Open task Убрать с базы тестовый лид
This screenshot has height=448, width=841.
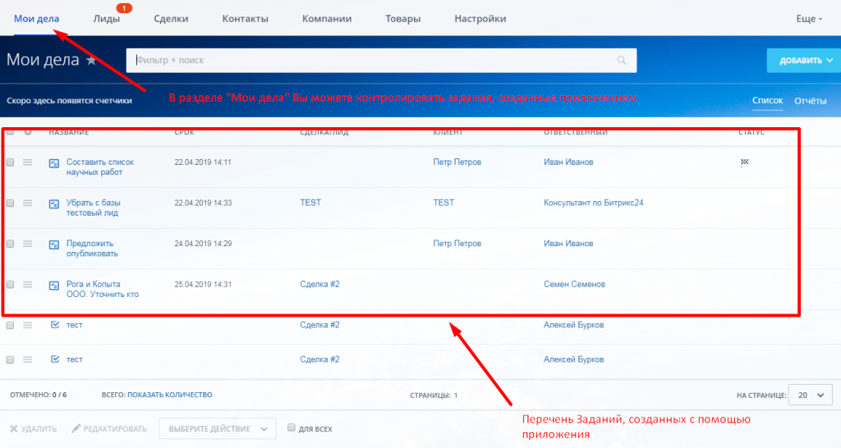94,208
